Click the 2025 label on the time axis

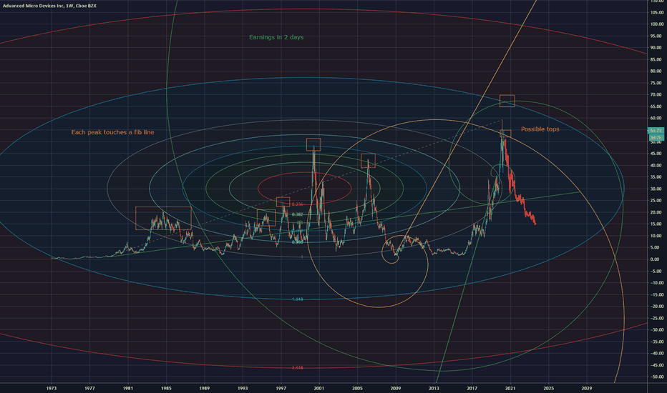549,388
